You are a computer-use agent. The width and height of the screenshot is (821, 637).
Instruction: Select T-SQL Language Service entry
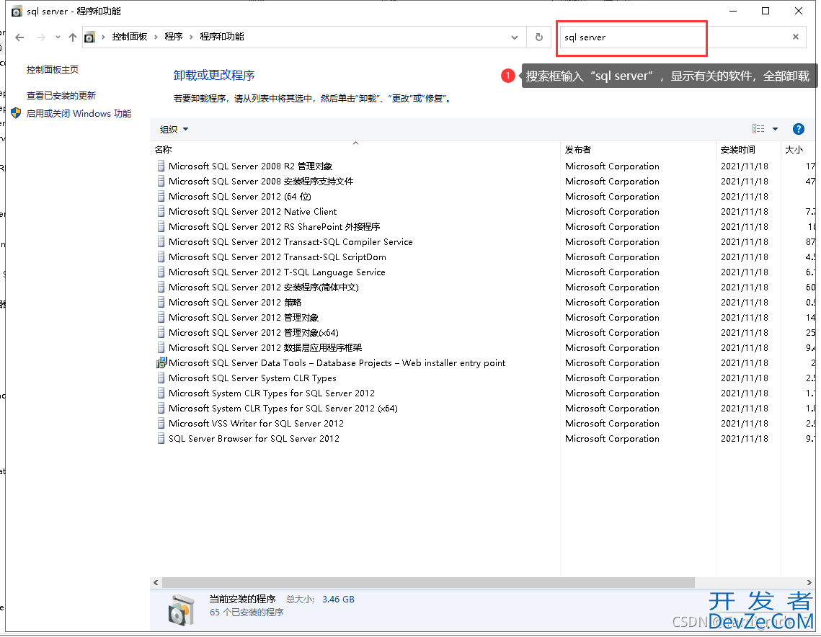tap(277, 272)
